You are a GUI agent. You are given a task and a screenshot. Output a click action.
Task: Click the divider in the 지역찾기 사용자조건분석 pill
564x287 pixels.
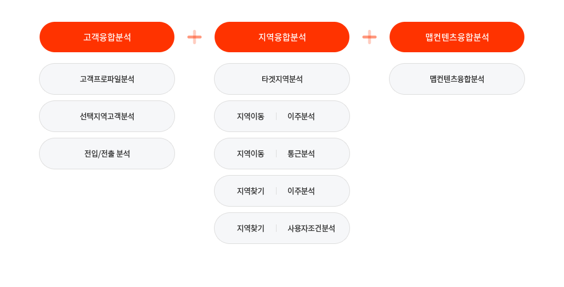pos(276,228)
